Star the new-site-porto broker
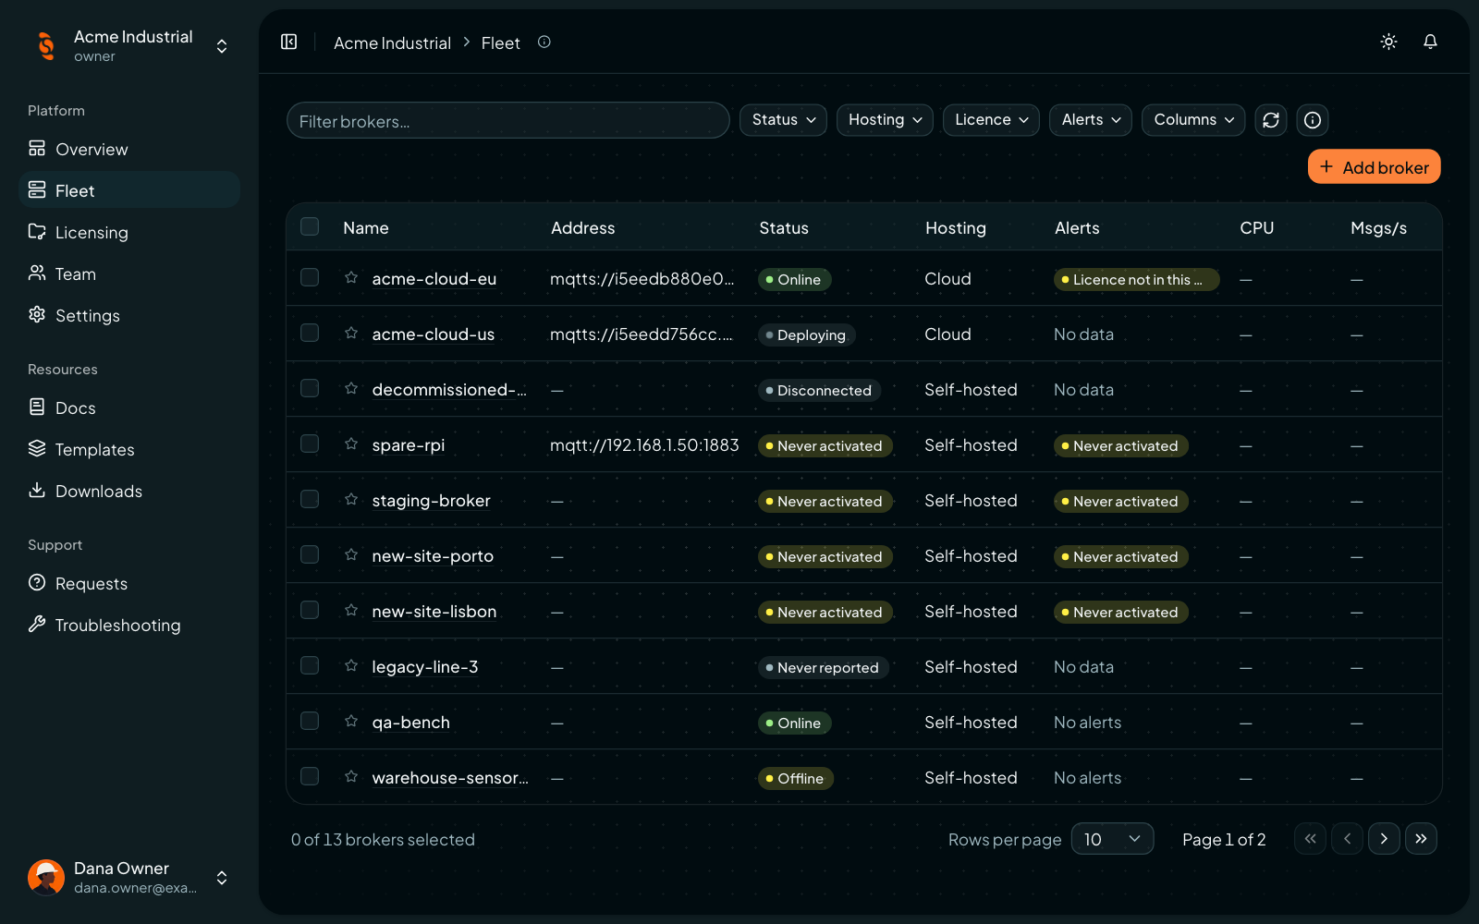Screen dimensions: 1479x924 click(351, 554)
